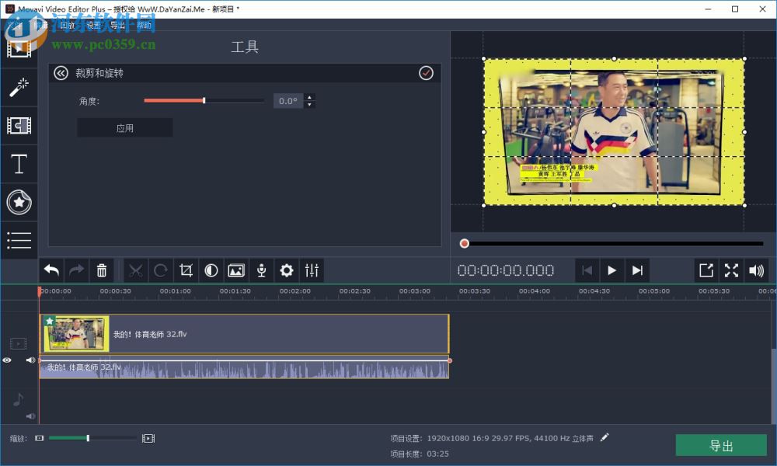Open the Transitions panel in the sidebar
The width and height of the screenshot is (777, 466).
(19, 125)
